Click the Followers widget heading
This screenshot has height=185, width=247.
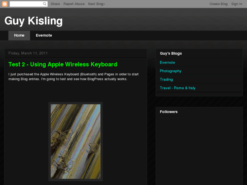coord(169,112)
